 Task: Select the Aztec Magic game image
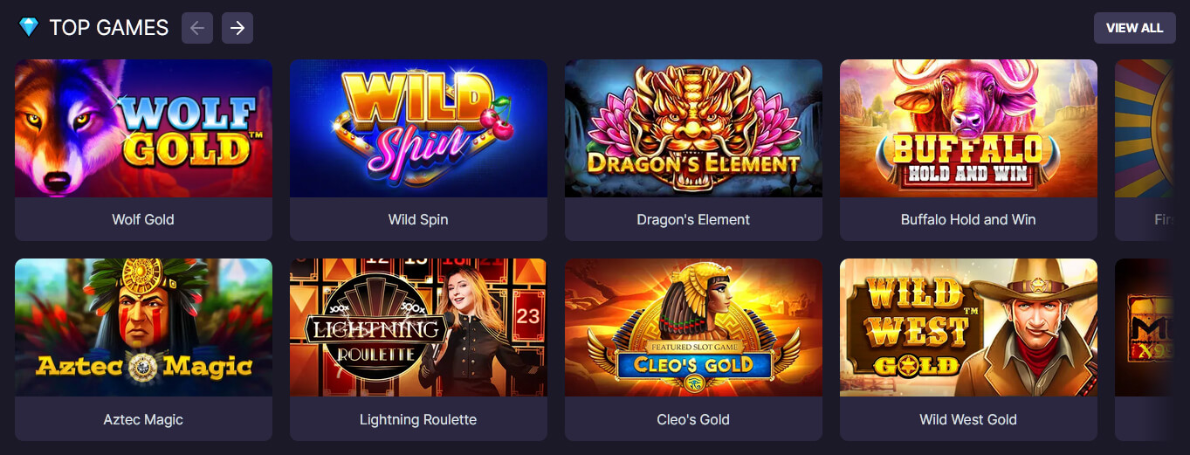click(143, 327)
